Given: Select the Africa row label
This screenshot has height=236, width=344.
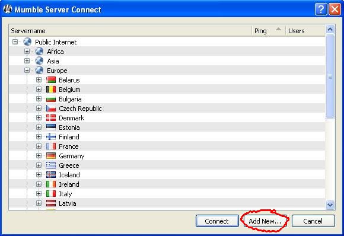Looking at the screenshot, I should [x=55, y=52].
